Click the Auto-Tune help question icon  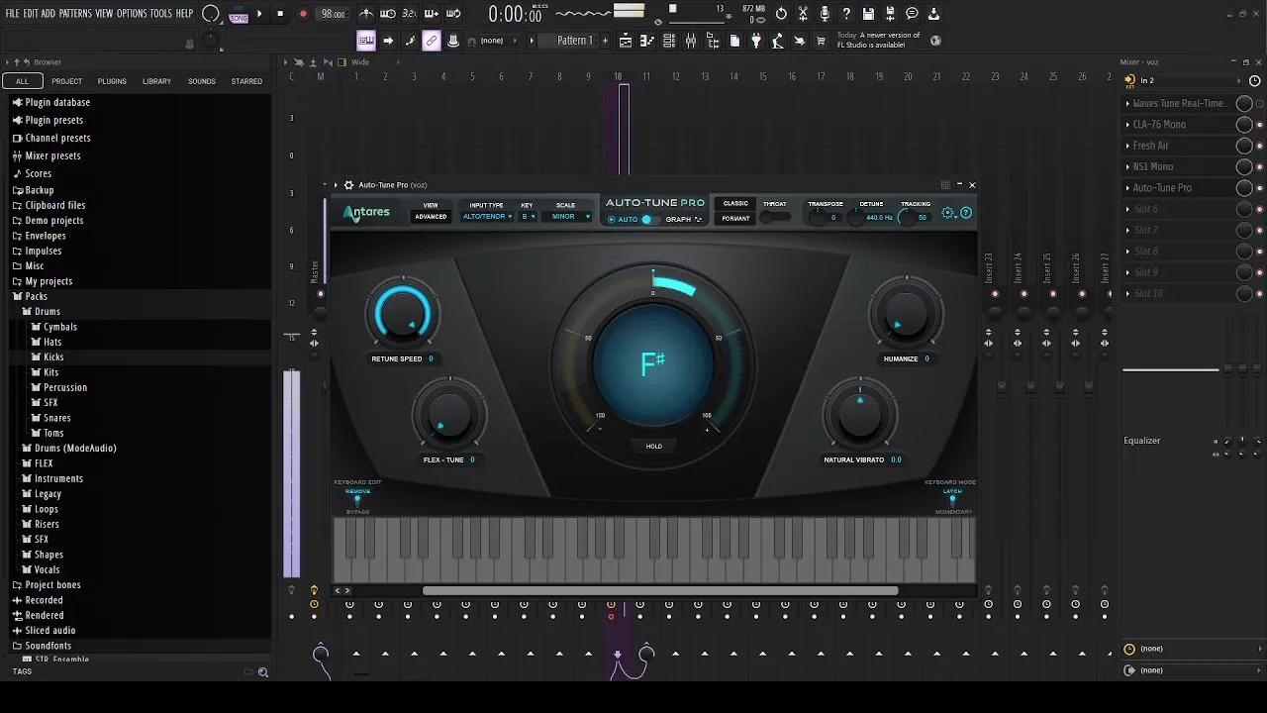[x=966, y=213]
